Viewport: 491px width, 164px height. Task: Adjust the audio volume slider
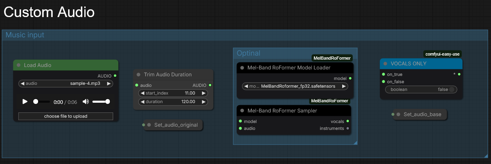pos(101,101)
